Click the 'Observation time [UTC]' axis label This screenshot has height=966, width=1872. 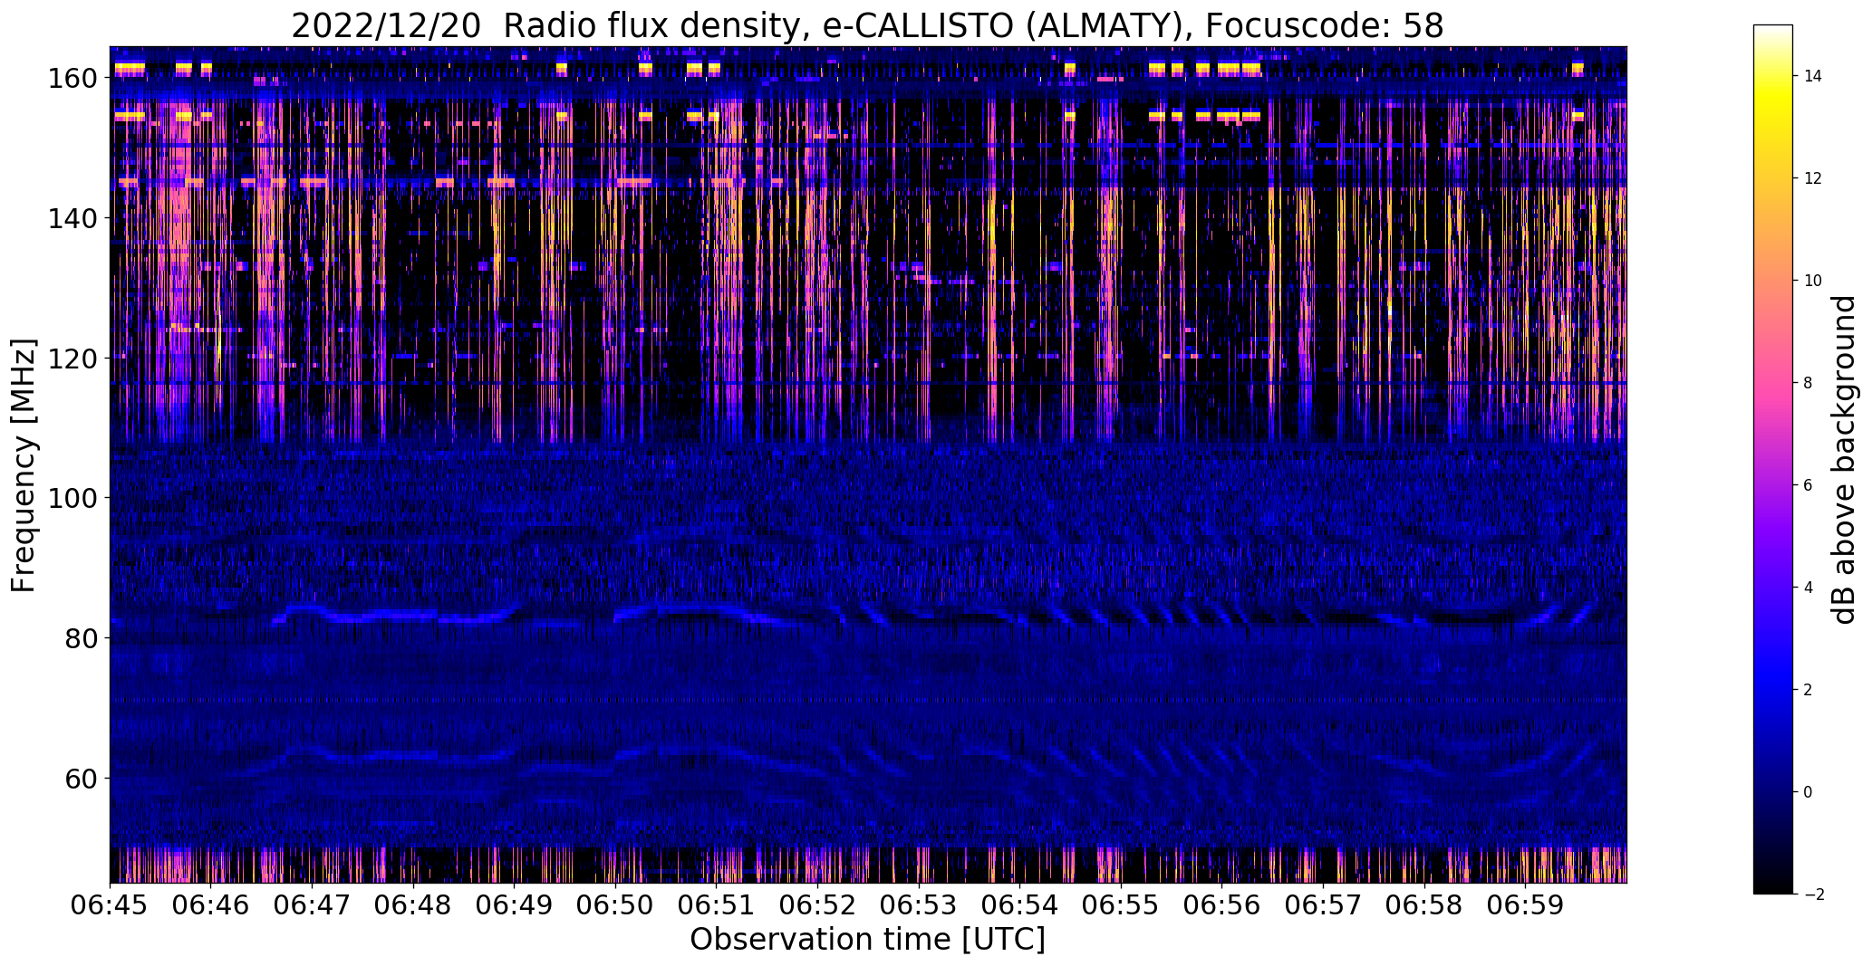(868, 940)
